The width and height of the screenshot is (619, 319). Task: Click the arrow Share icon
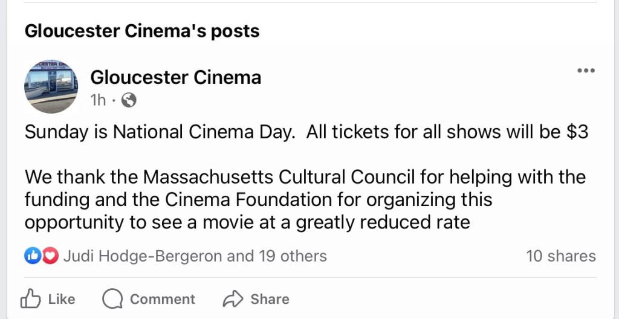(233, 298)
